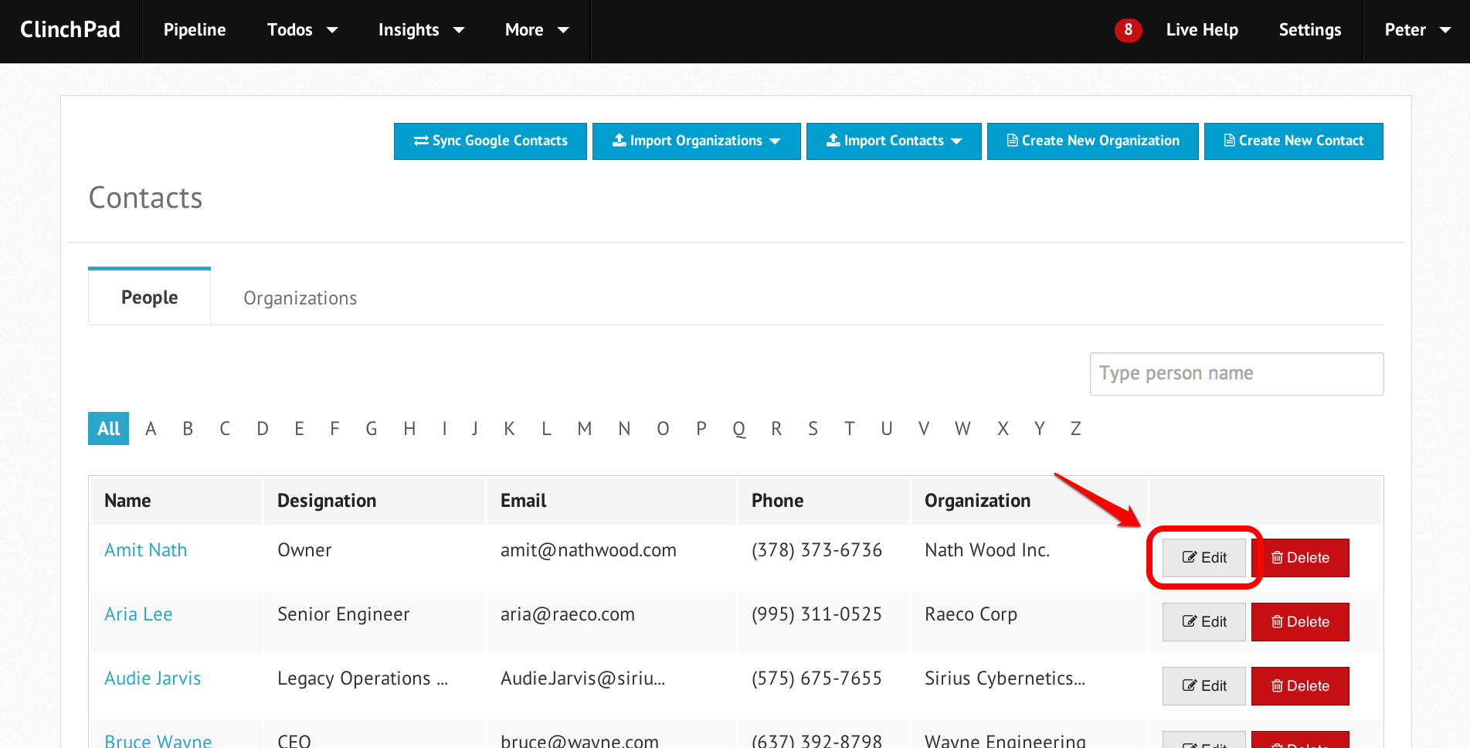Filter contacts by letter Q
Image resolution: width=1470 pixels, height=748 pixels.
tap(739, 429)
